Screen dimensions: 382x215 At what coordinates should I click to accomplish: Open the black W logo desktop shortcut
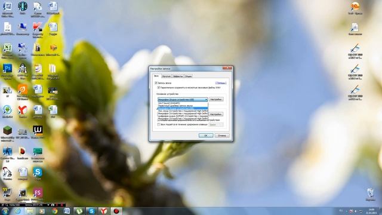[38, 131]
